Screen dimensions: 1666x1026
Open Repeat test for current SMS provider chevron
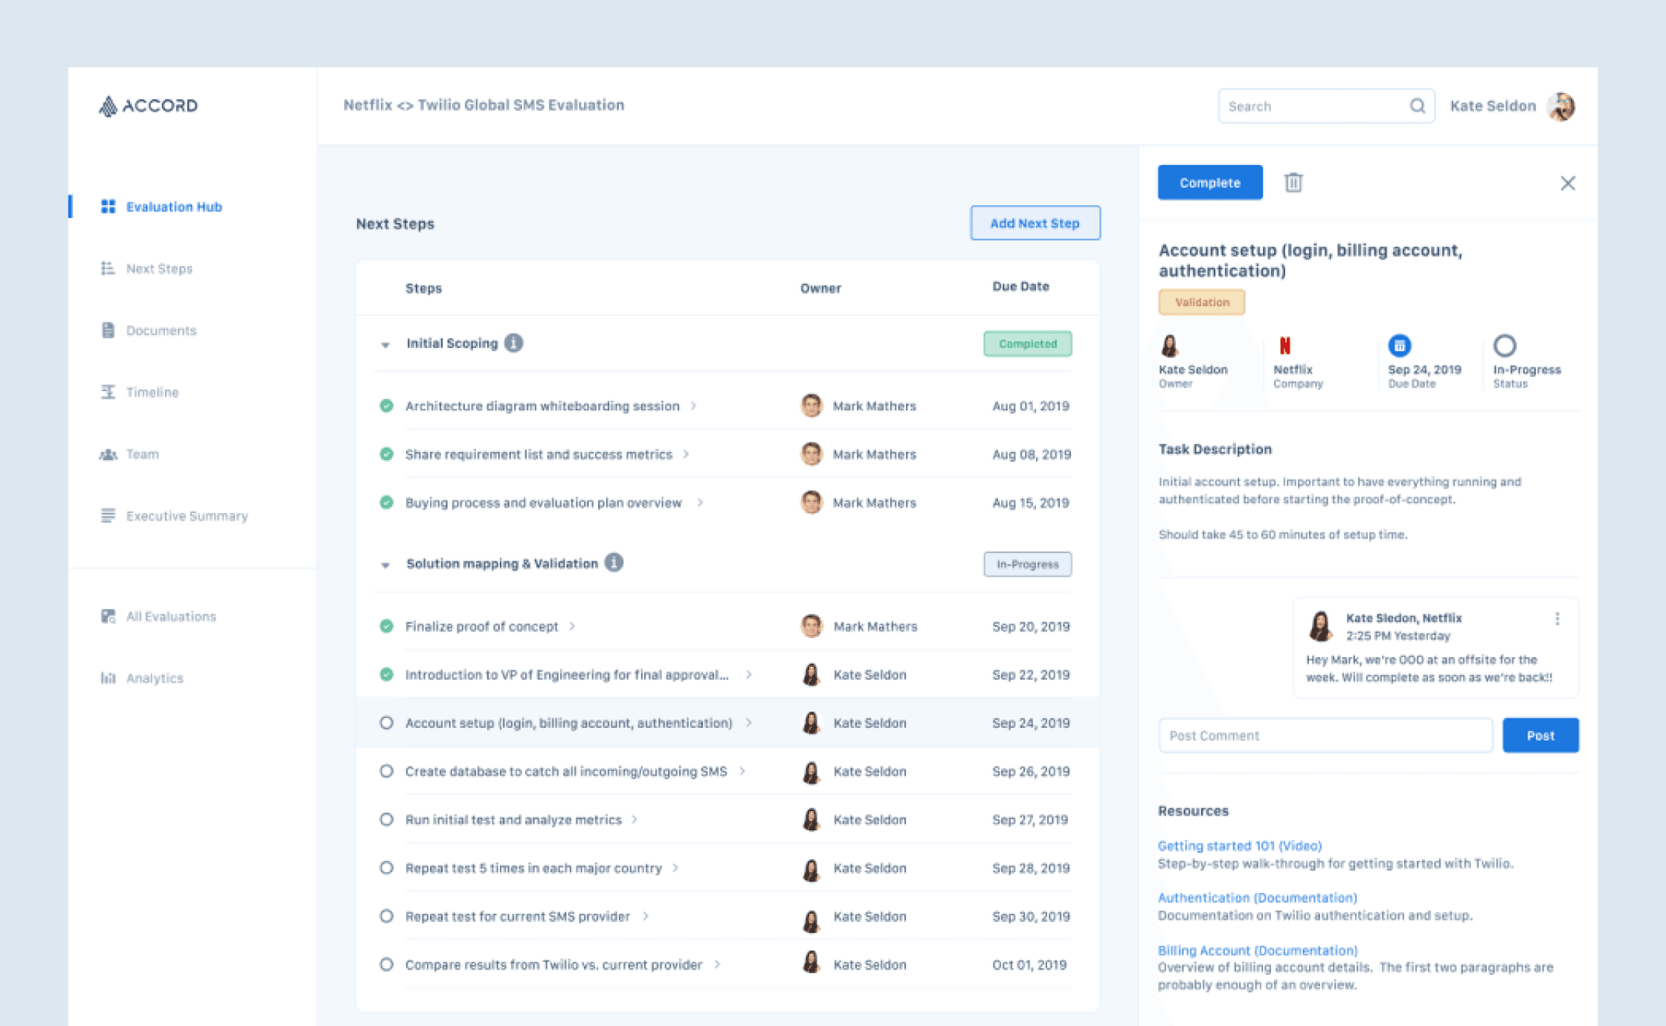click(x=646, y=916)
